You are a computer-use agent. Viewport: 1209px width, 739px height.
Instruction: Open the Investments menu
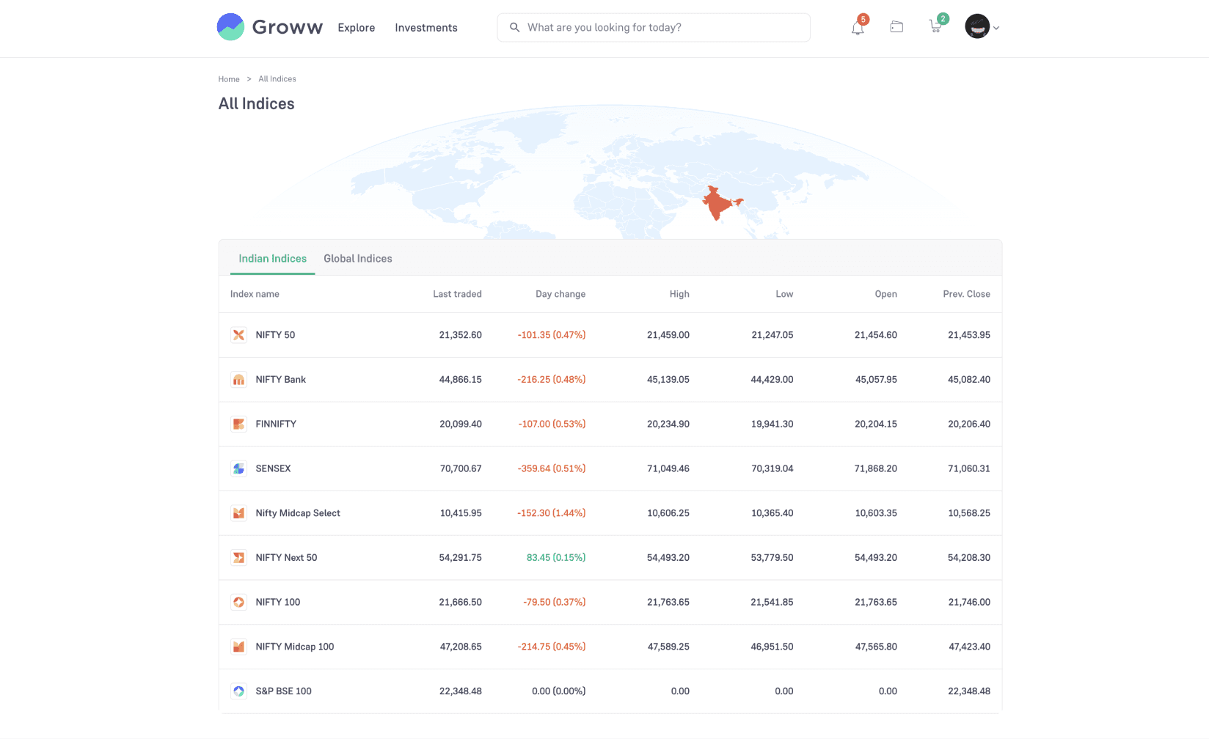[x=426, y=28]
